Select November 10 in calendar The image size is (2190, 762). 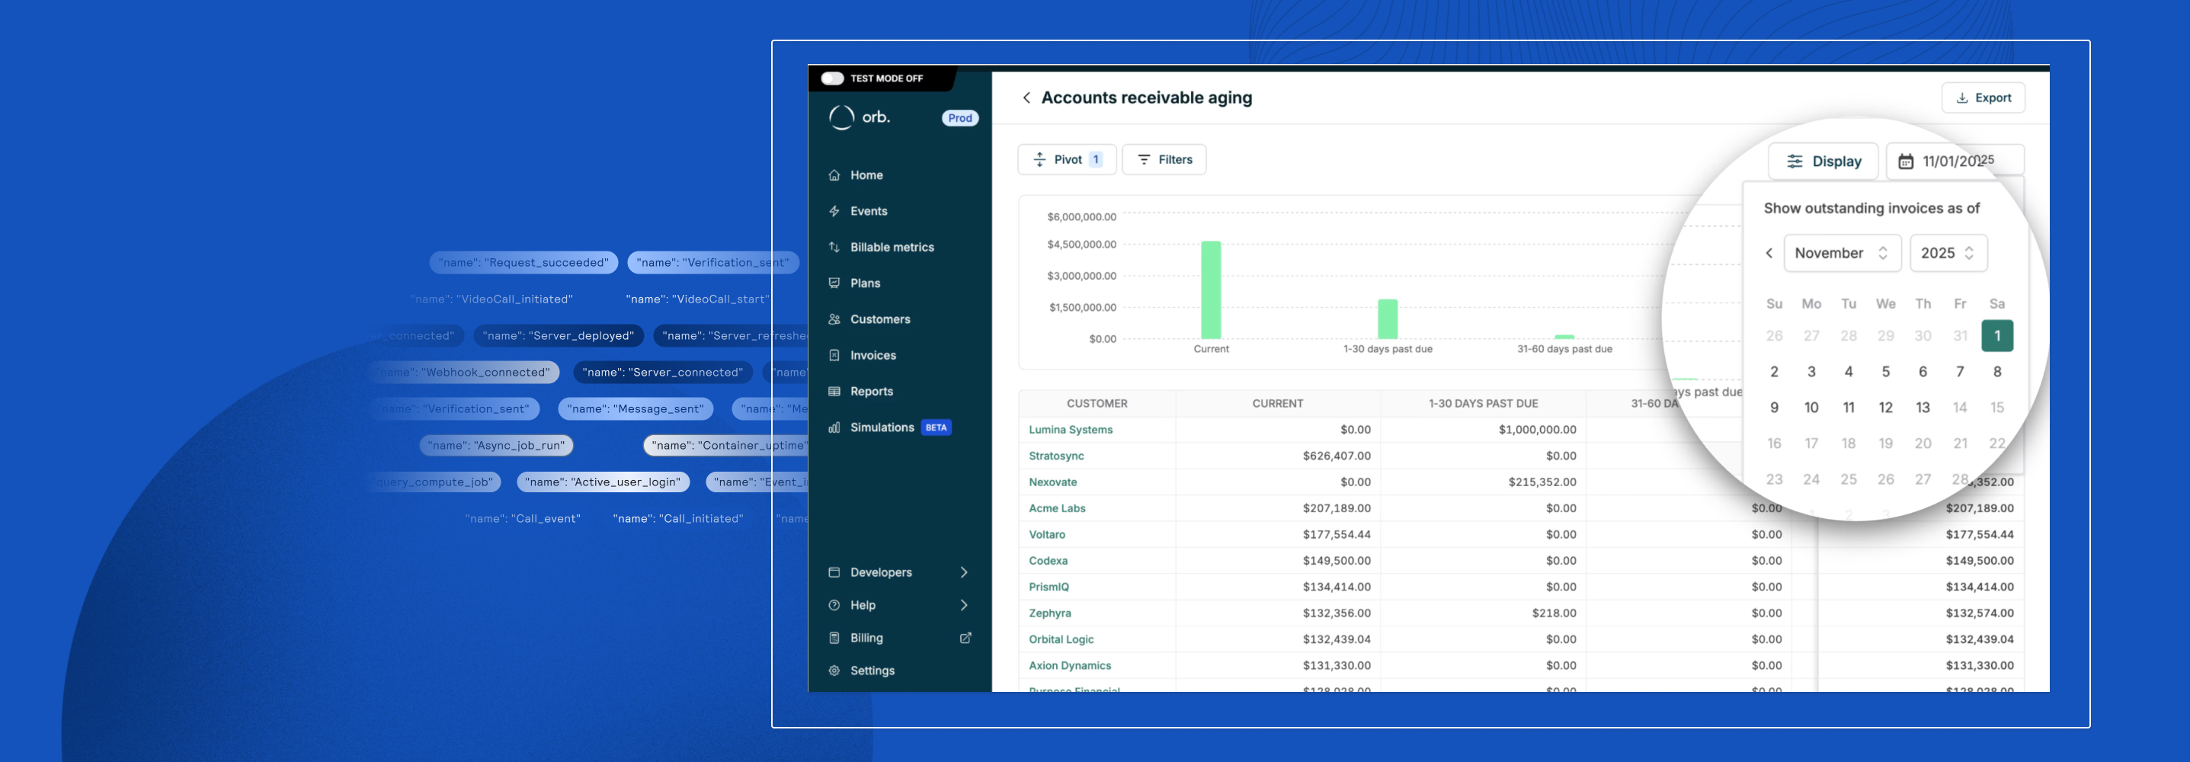point(1812,408)
